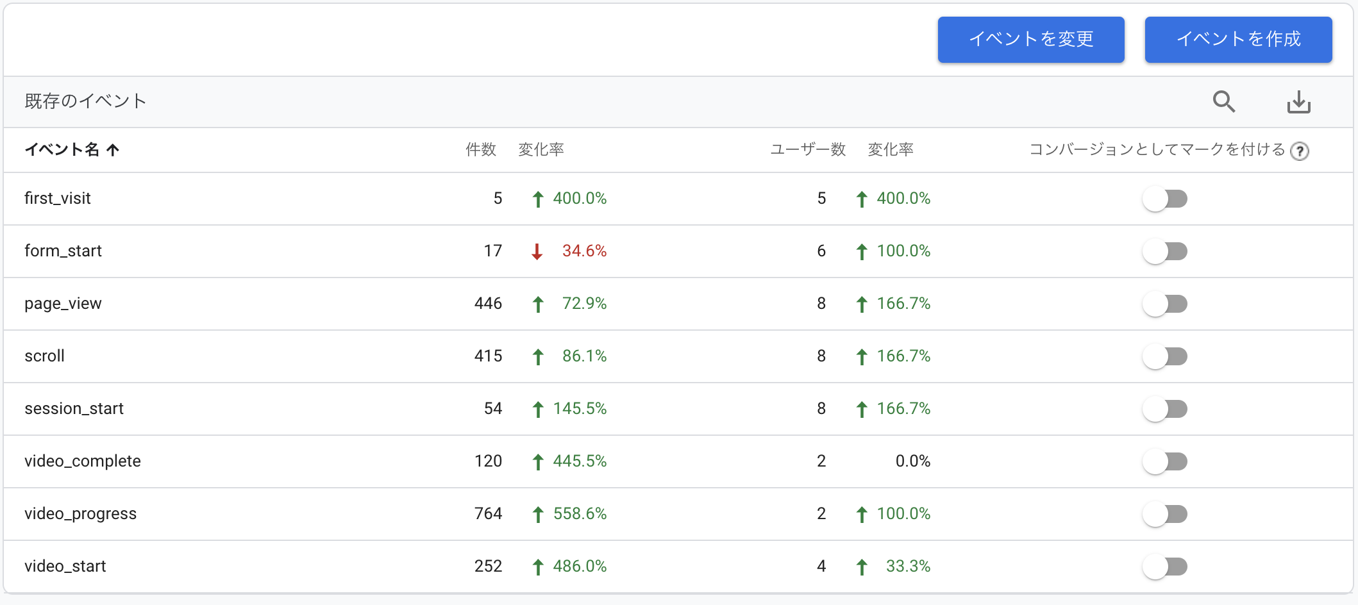The image size is (1358, 605).
Task: Sort by イベント名 column header
Action: click(62, 150)
